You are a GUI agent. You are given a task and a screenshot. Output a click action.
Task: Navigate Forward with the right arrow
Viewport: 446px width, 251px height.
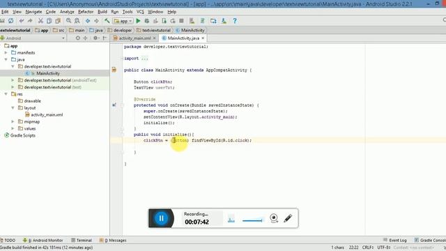pyautogui.click(x=96, y=21)
